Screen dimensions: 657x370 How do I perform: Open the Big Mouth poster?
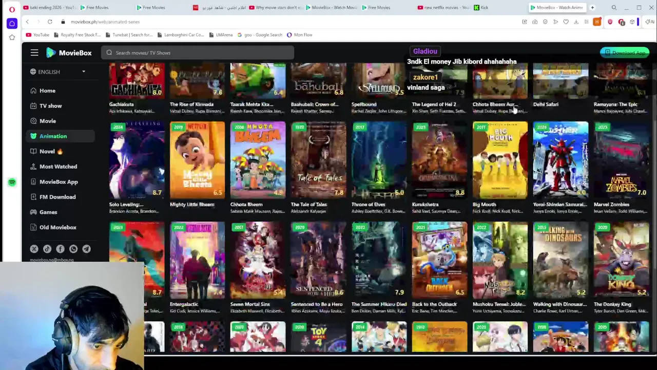(500, 160)
